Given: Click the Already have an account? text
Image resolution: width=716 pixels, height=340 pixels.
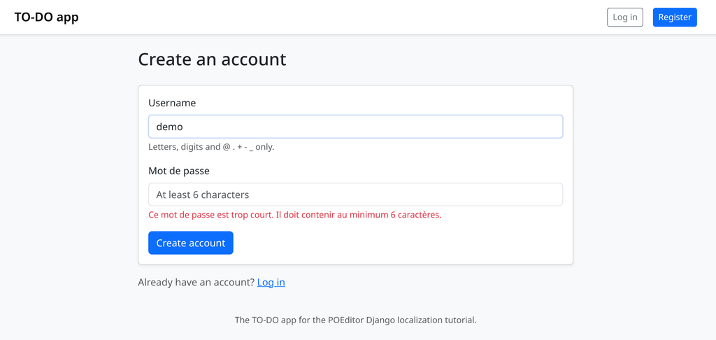Looking at the screenshot, I should click(196, 283).
